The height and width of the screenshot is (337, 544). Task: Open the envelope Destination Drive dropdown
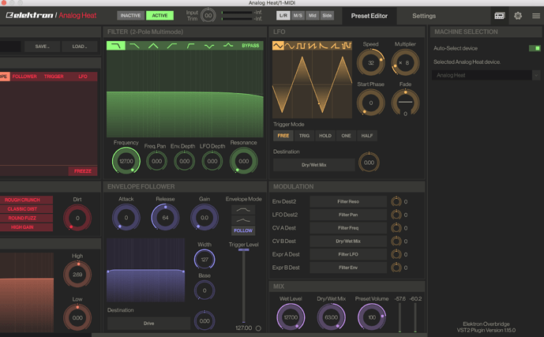pyautogui.click(x=148, y=323)
